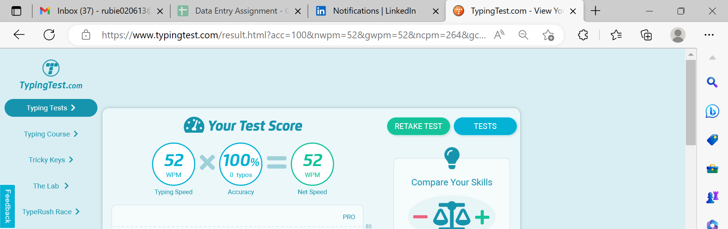Click the 'Typing Speed' label

click(174, 192)
